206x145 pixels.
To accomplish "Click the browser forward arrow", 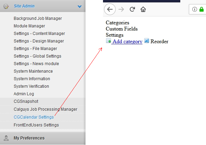I will (121, 9).
